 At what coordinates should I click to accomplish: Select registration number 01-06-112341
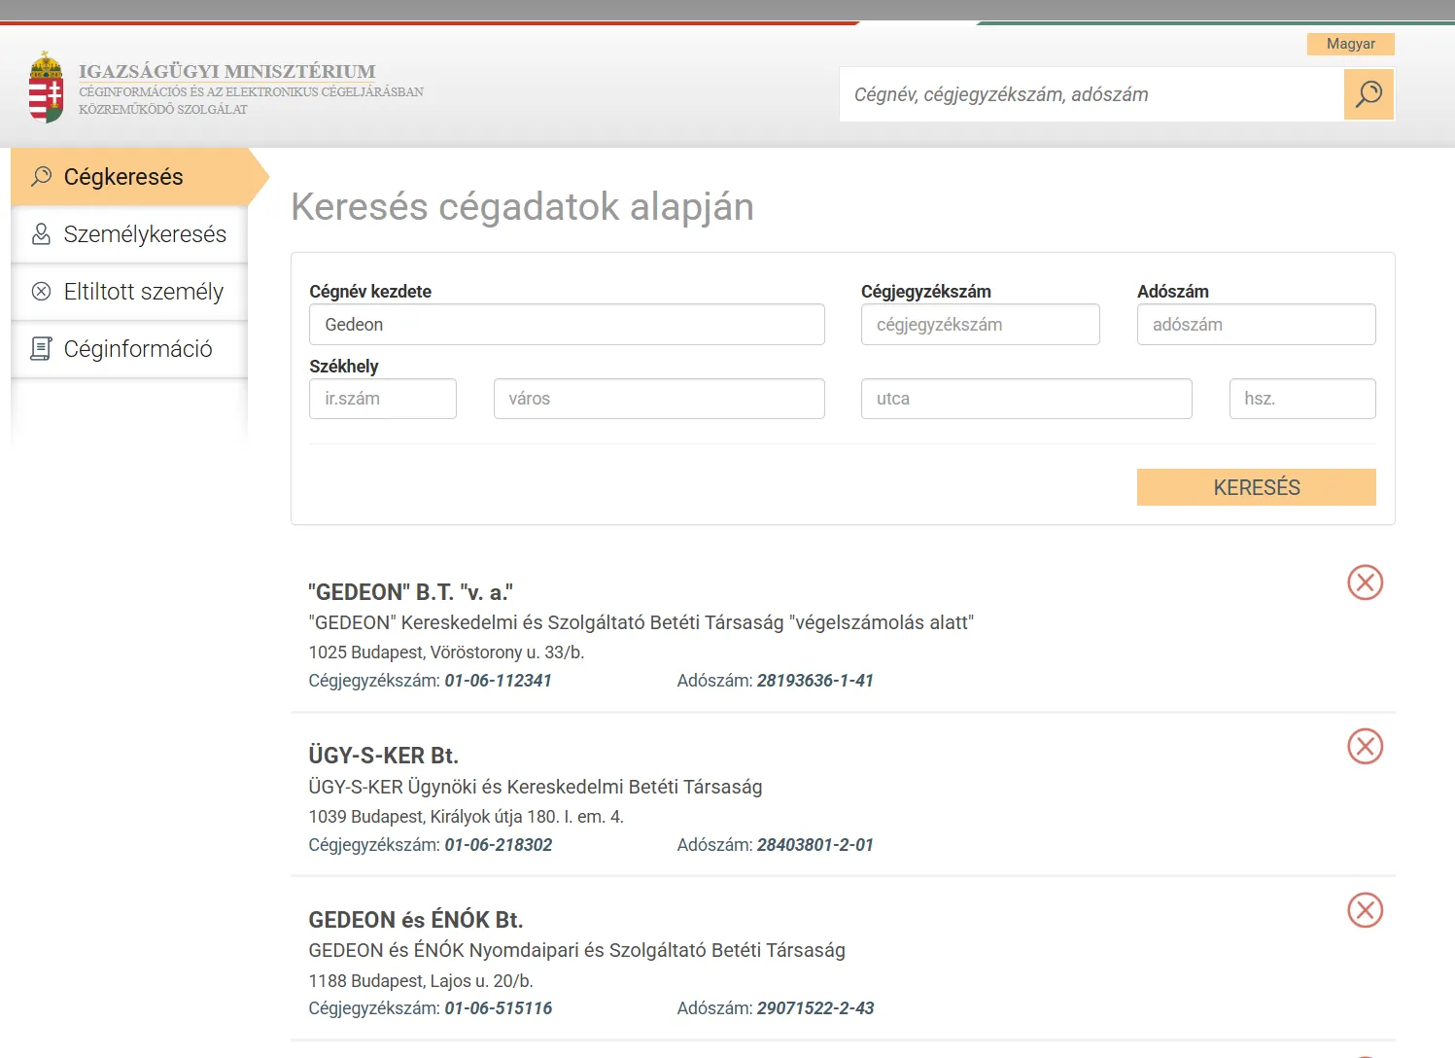click(x=498, y=681)
